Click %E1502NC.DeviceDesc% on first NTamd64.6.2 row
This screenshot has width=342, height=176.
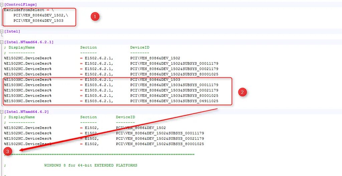(x=28, y=128)
